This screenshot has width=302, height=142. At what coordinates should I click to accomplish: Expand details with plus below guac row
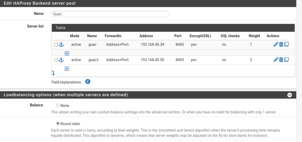click(x=67, y=54)
